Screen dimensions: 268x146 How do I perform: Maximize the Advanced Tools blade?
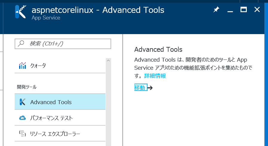coord(244,9)
